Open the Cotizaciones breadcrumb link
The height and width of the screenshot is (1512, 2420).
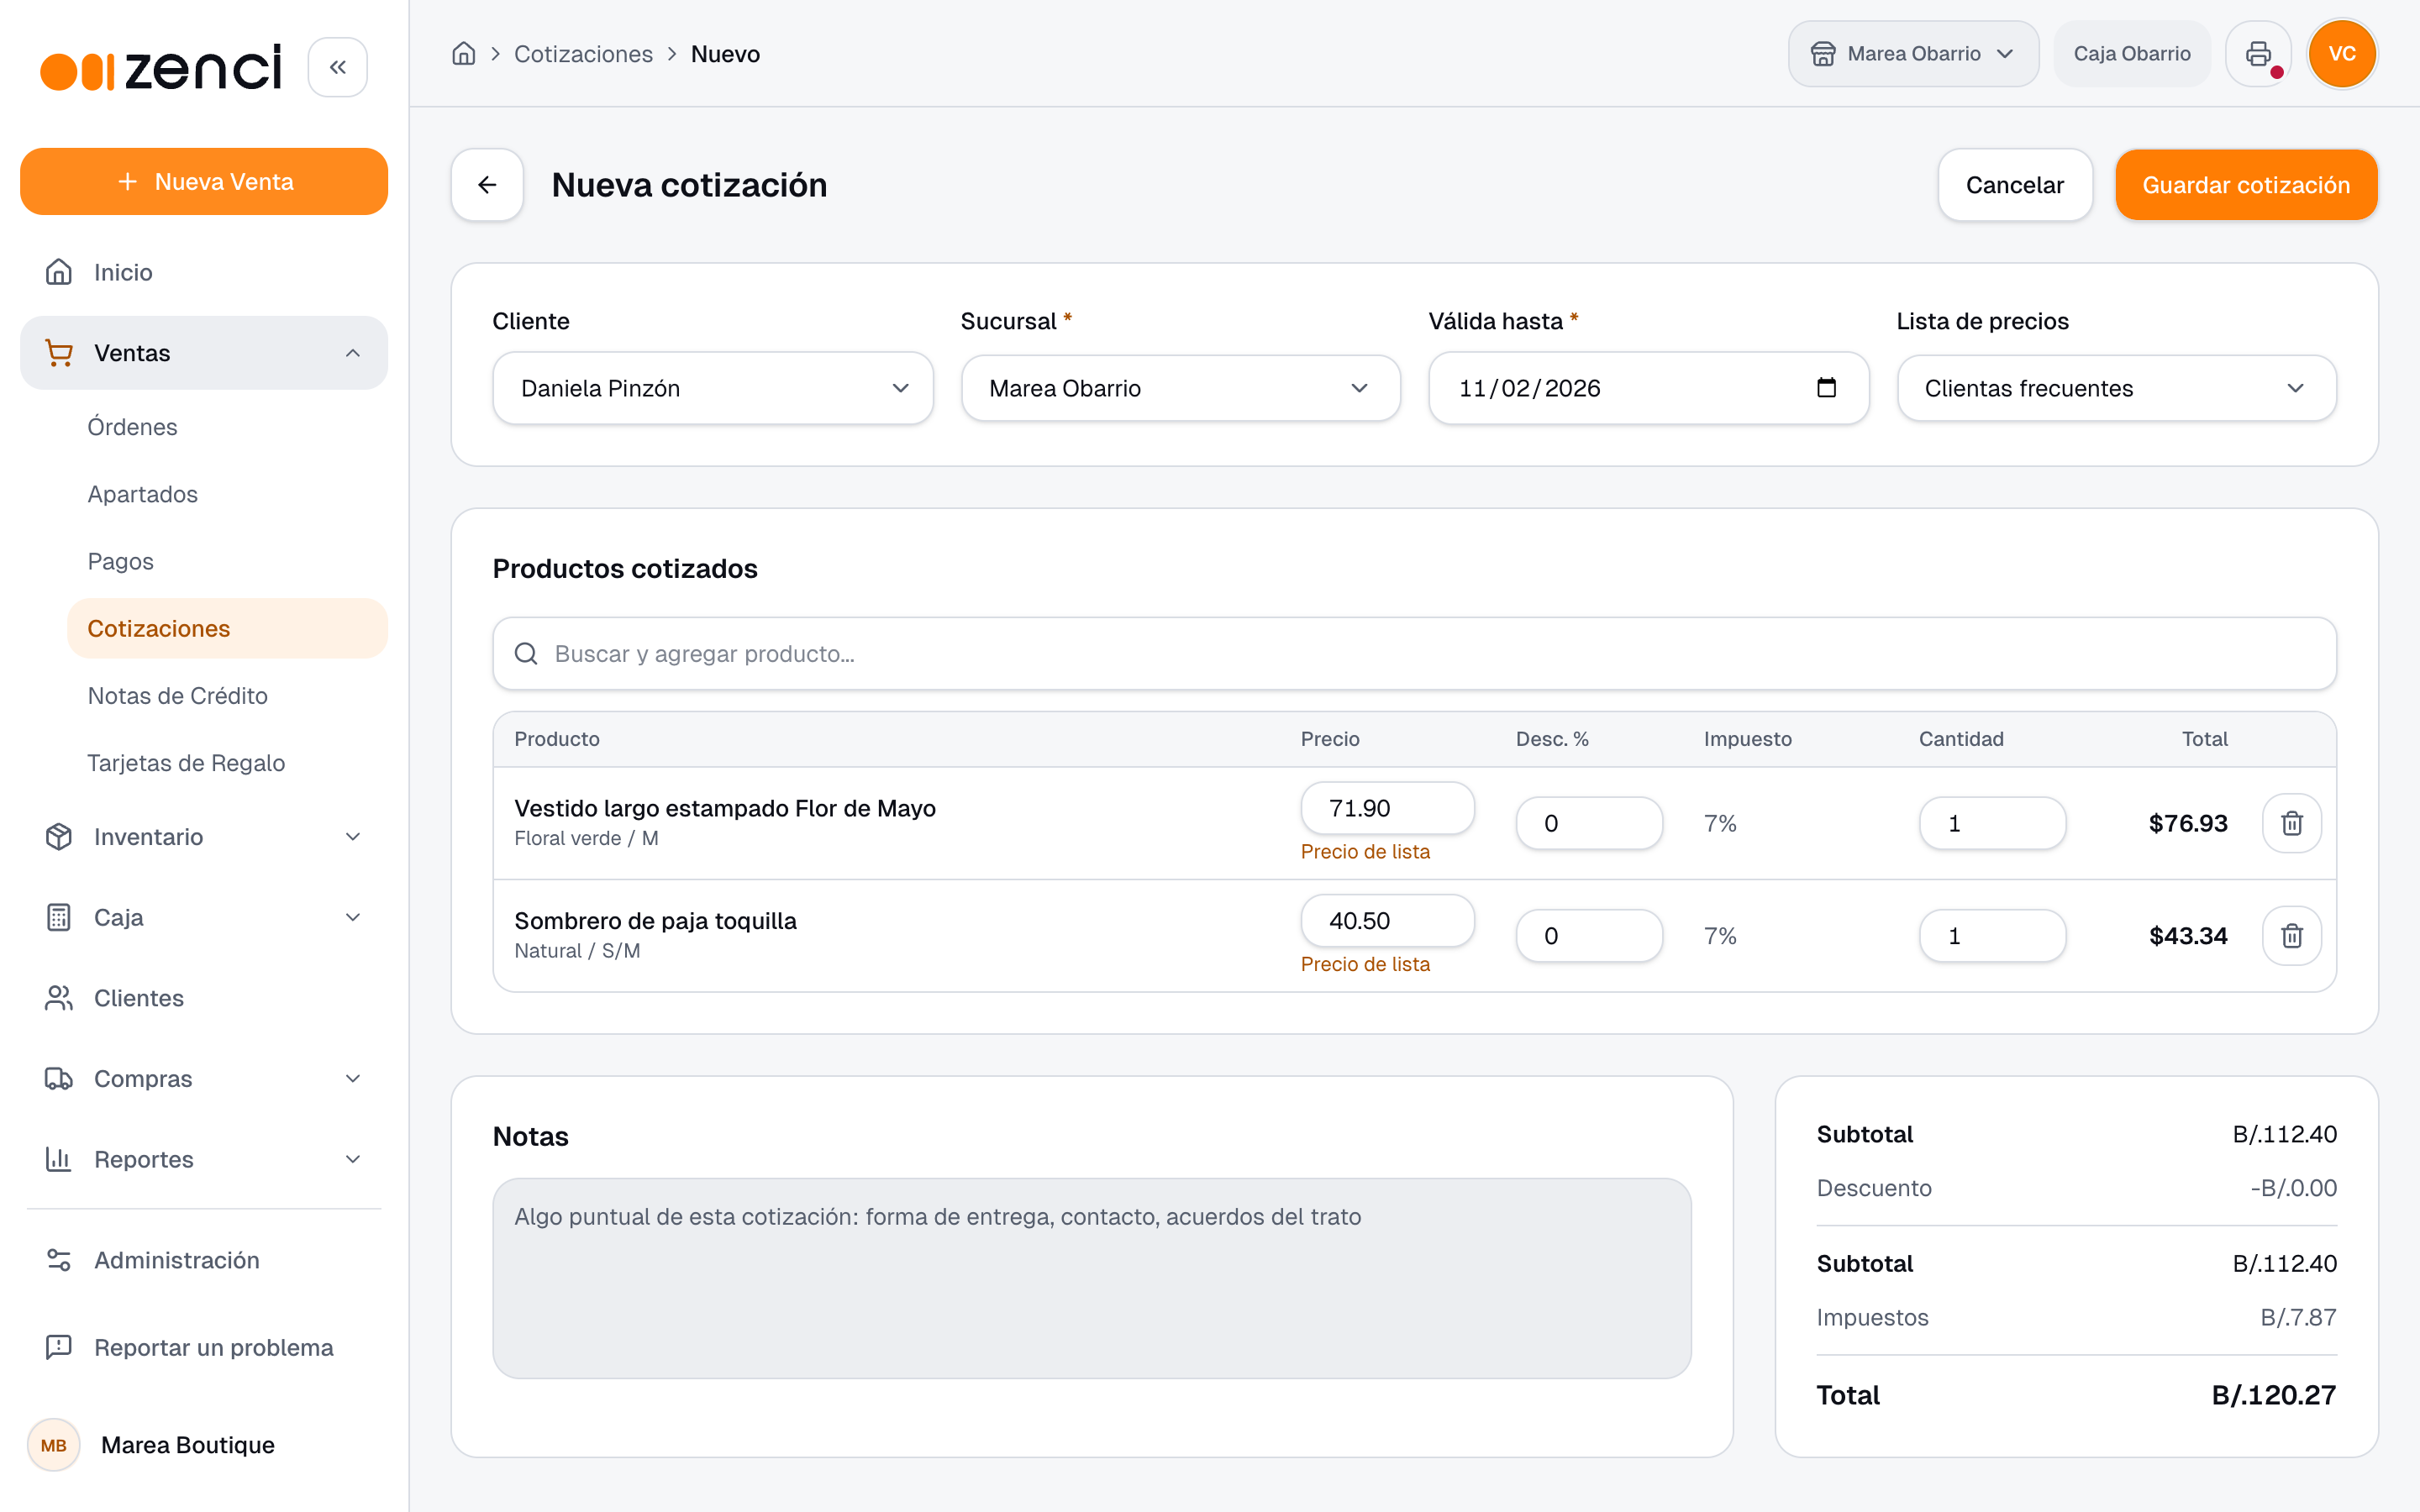coord(583,54)
